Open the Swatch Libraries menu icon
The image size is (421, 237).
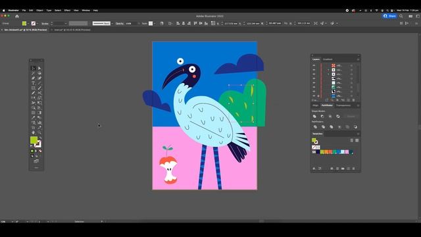314,169
